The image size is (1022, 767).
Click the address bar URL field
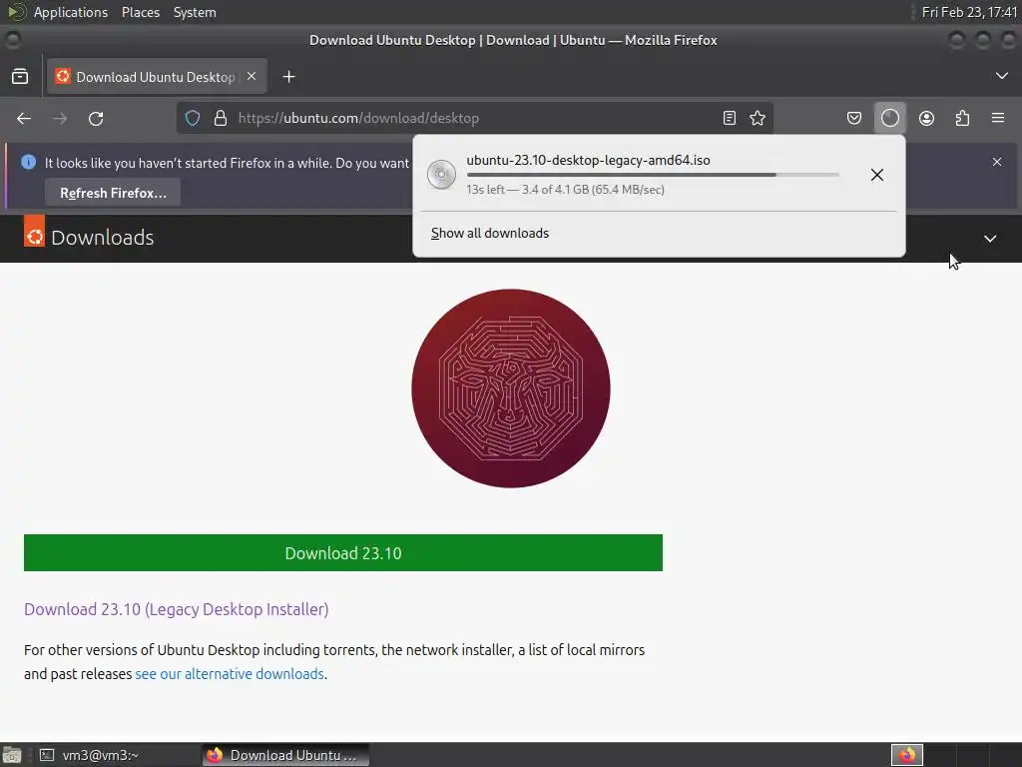[476, 118]
